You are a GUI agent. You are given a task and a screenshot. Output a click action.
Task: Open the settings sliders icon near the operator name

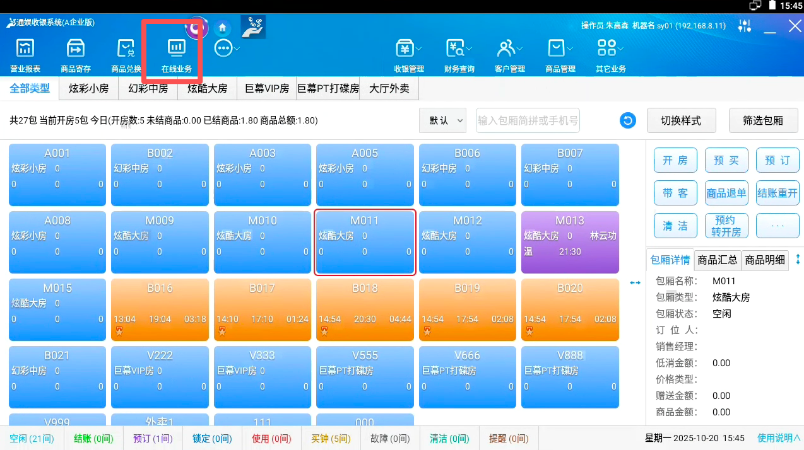[745, 25]
